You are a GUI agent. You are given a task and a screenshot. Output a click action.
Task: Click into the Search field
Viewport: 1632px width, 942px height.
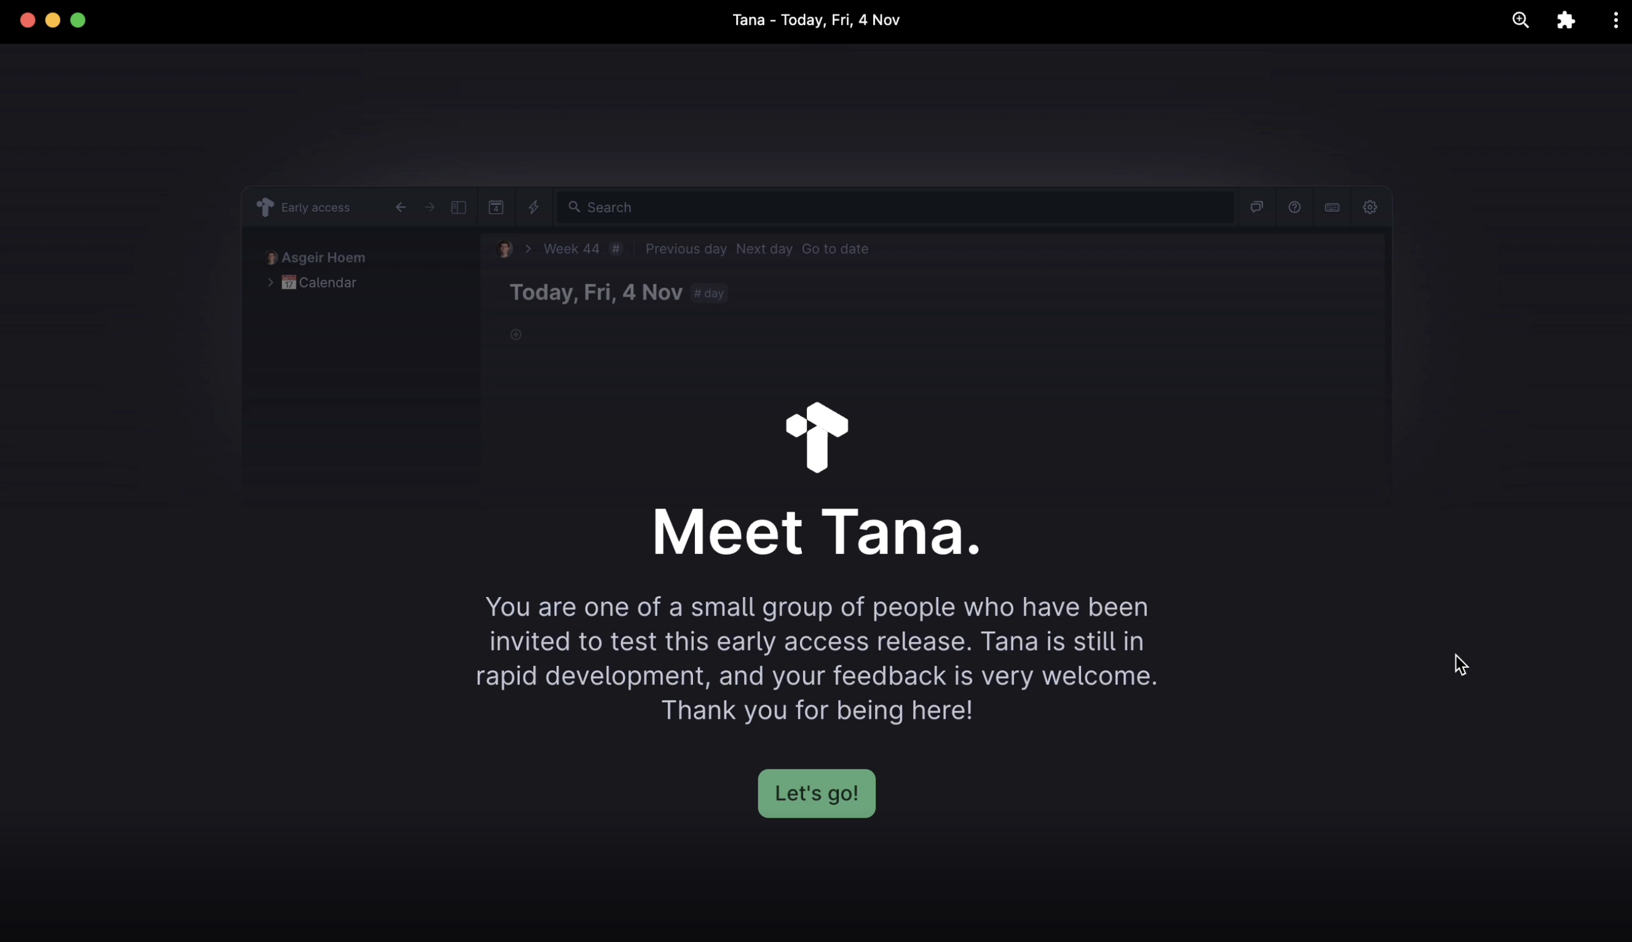click(x=895, y=207)
